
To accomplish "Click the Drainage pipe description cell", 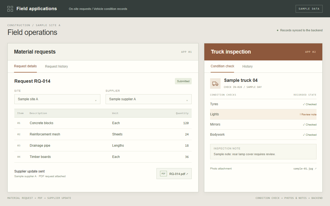I will pos(40,146).
